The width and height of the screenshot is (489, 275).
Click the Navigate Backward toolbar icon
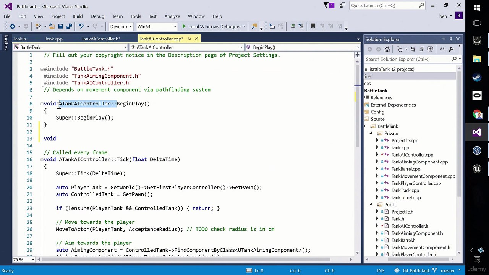click(x=12, y=26)
